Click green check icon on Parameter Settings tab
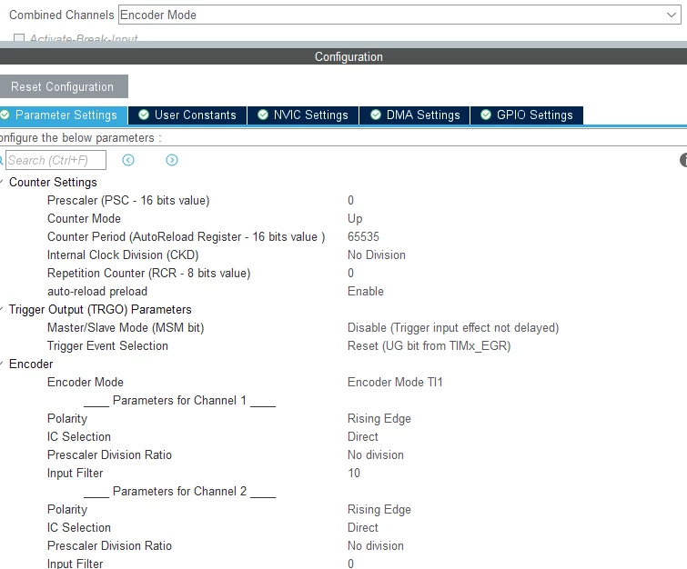 click(5, 115)
